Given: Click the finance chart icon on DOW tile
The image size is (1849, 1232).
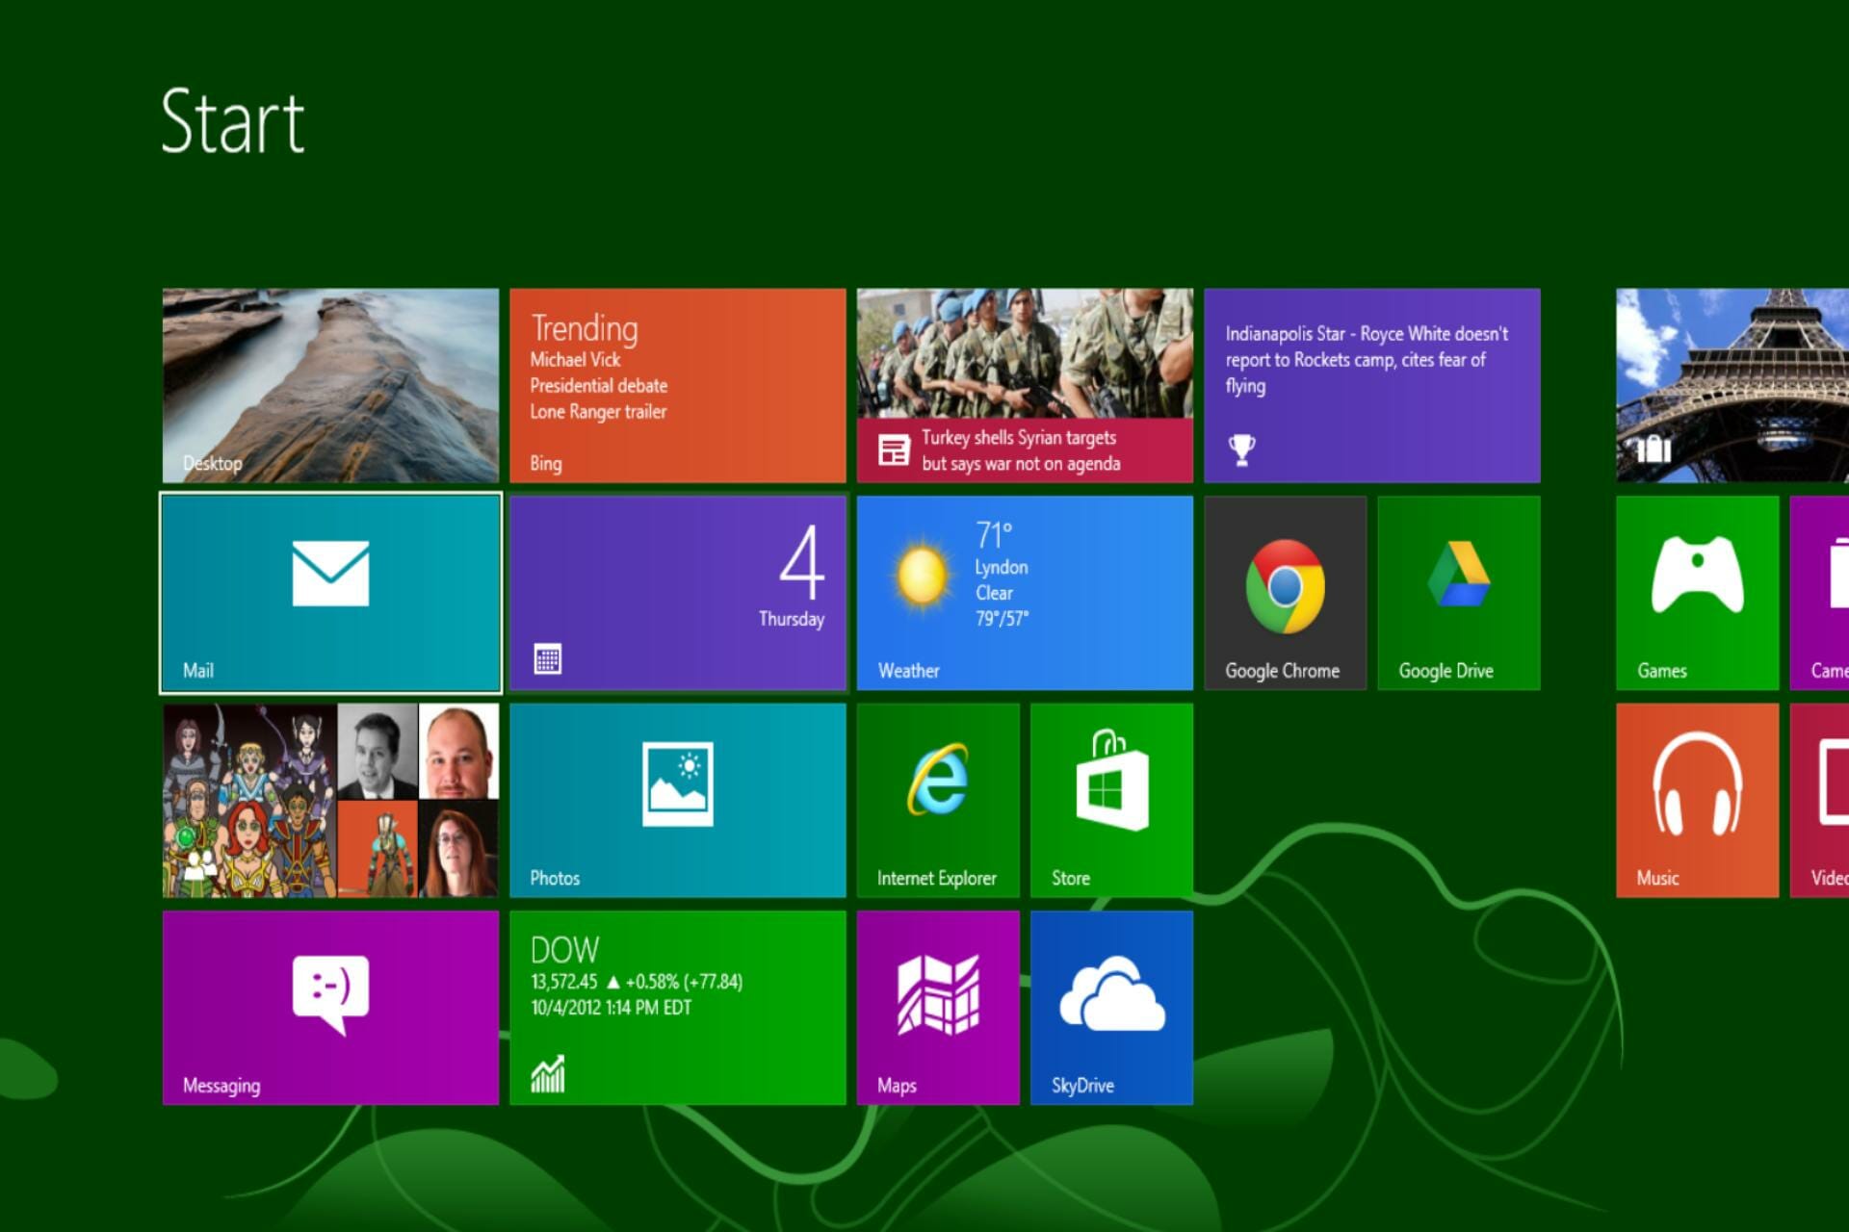Looking at the screenshot, I should point(548,1074).
